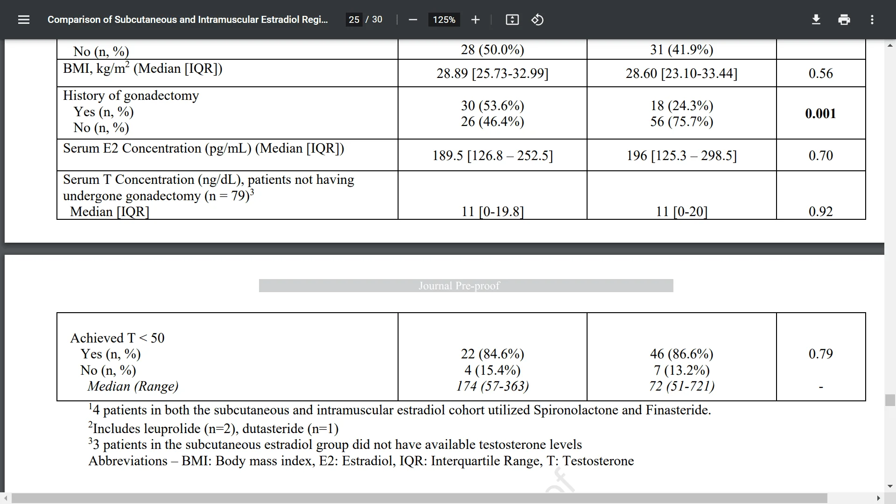Viewport: 896px width, 504px height.
Task: Edit the current page number field
Action: point(354,20)
